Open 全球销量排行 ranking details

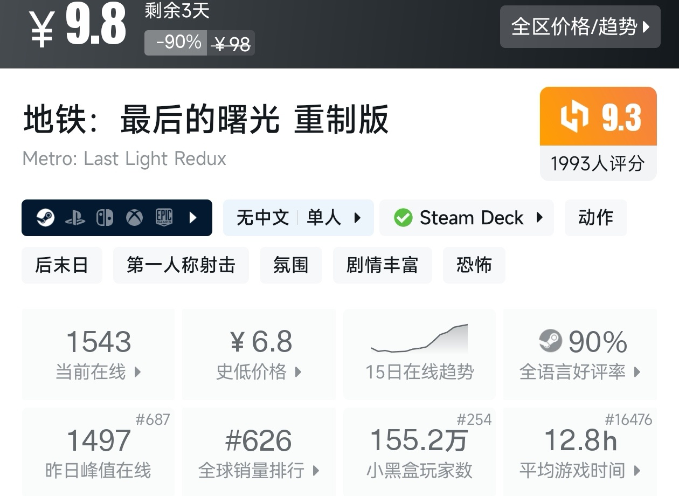(x=259, y=453)
